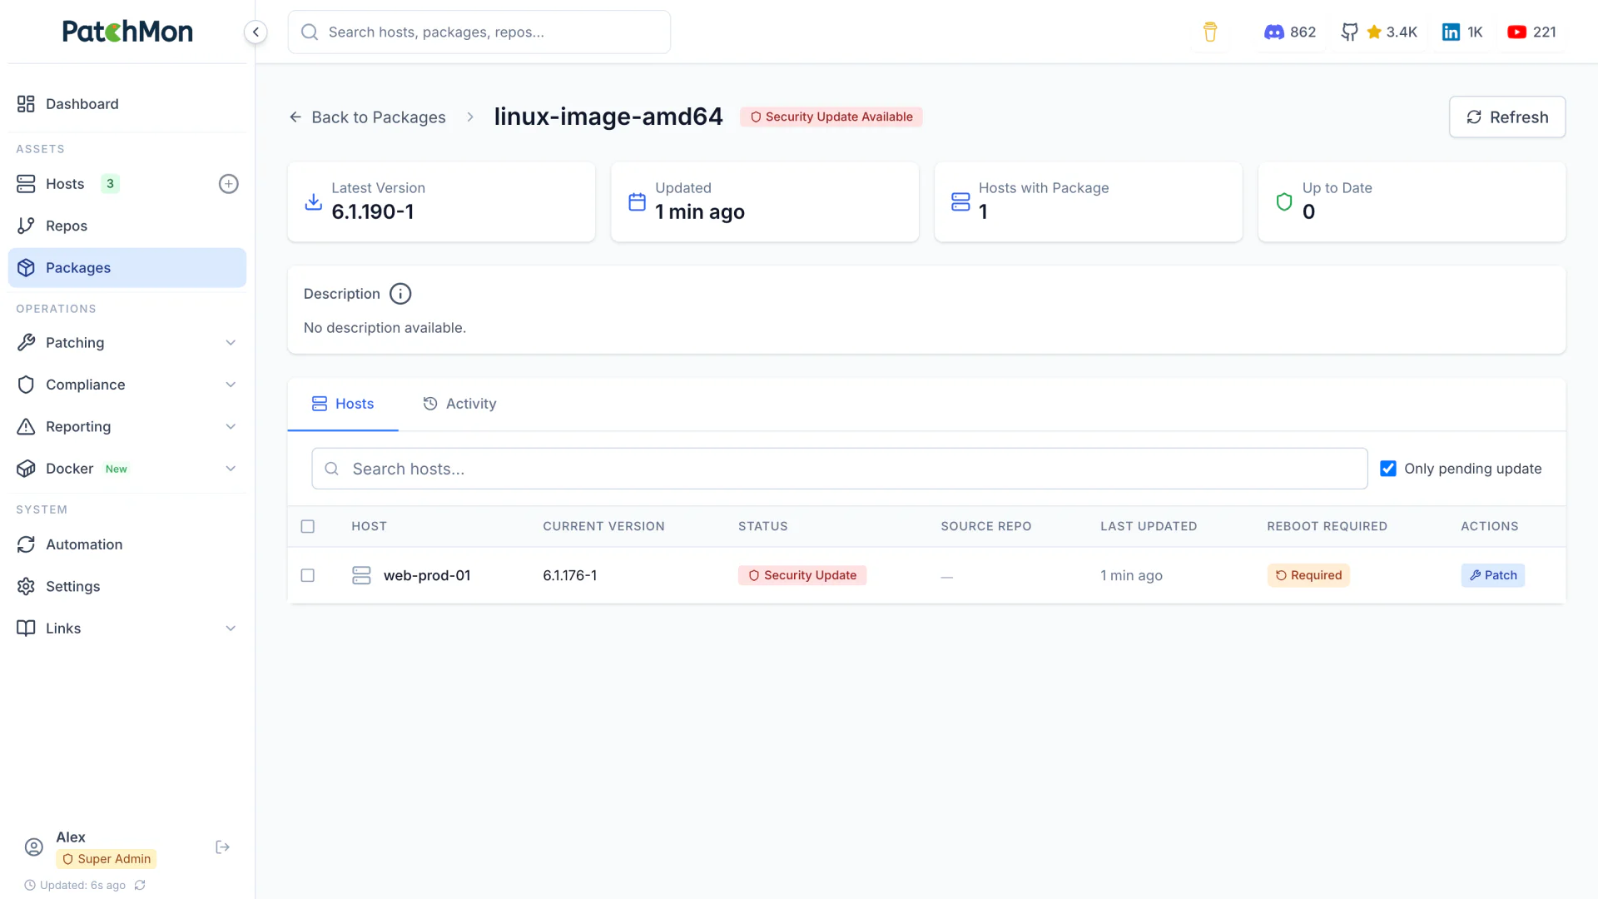Expand the Compliance menu chevron

coord(231,385)
